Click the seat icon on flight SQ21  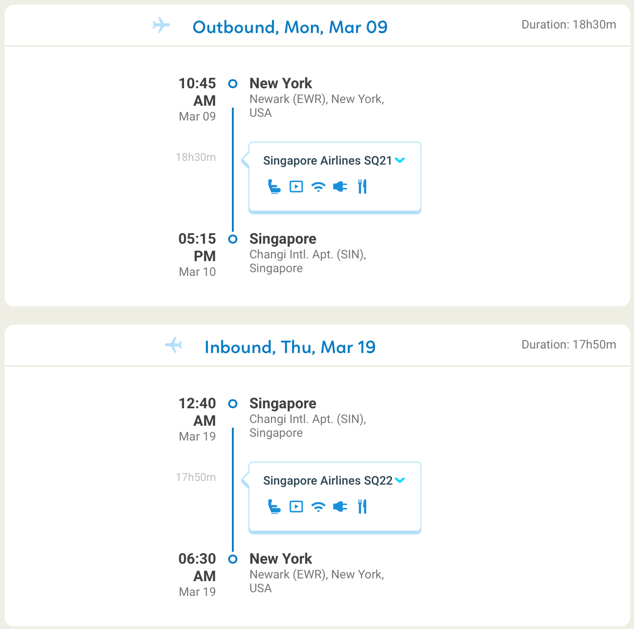pos(274,187)
